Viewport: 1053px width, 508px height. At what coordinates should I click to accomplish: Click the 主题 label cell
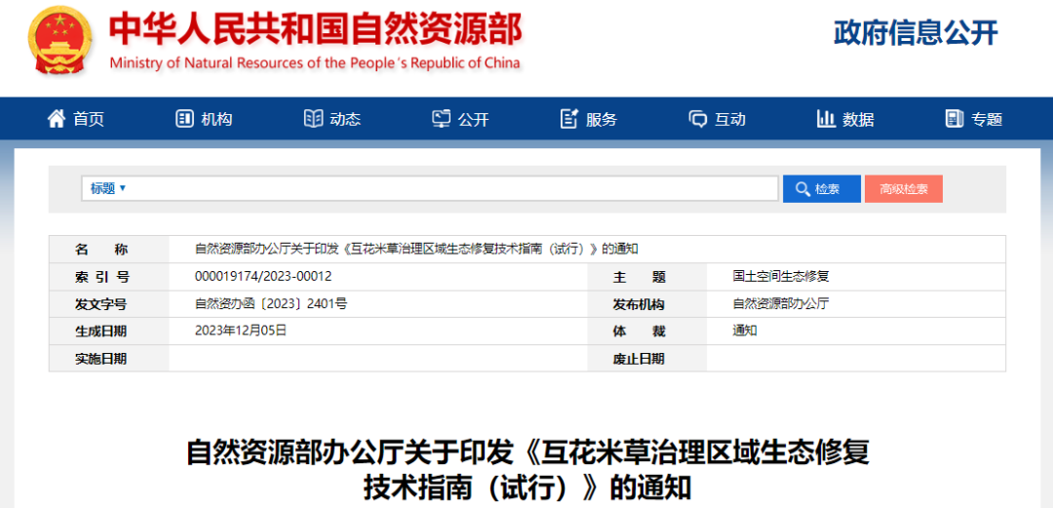tap(647, 277)
